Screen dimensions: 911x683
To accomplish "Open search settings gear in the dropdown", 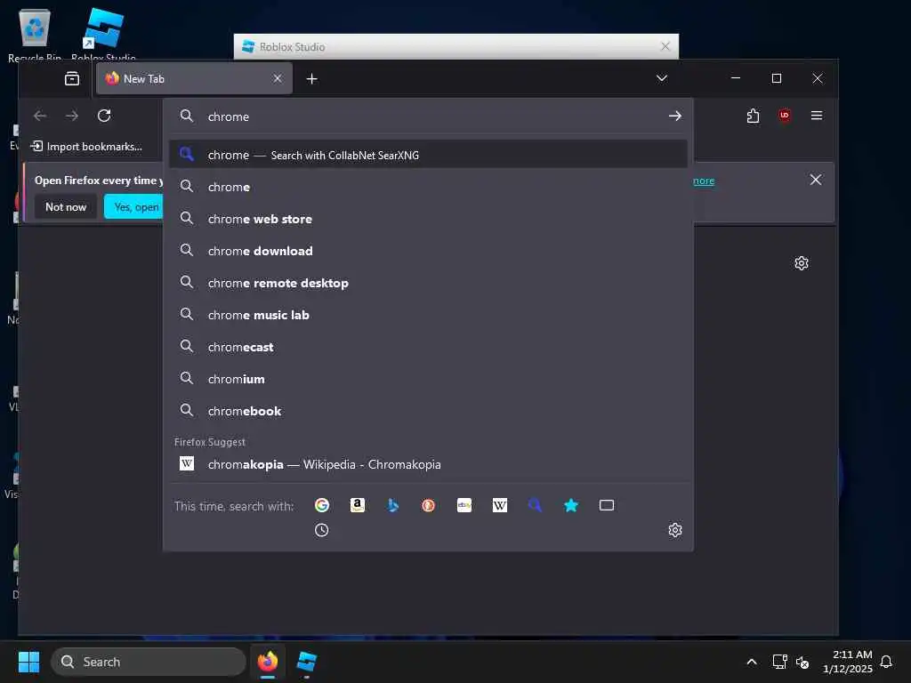I will 674,530.
